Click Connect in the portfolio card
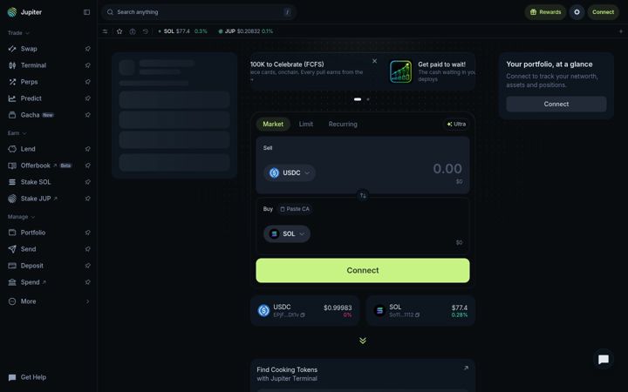Screen dimensions: 628x392 click(x=556, y=104)
